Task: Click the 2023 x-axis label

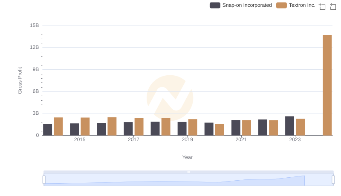Action: pos(295,139)
